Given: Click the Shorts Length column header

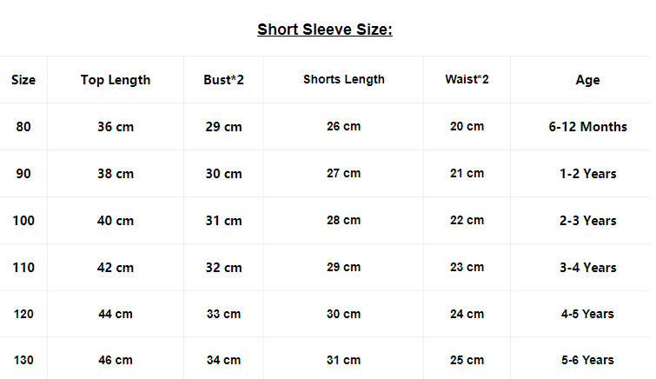Looking at the screenshot, I should (343, 80).
